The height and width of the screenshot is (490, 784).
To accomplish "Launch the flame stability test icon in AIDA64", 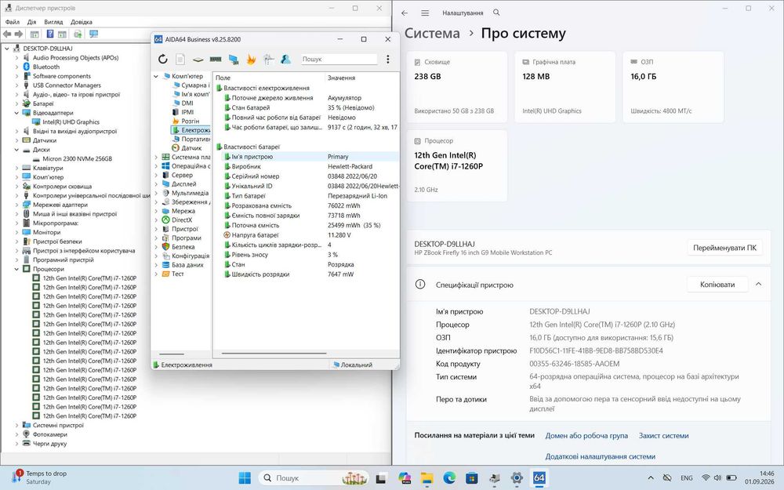I will click(251, 59).
